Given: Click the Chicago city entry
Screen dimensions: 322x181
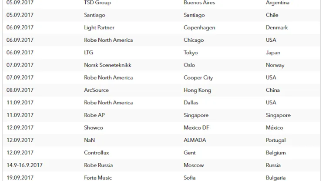Looking at the screenshot, I should [x=194, y=40].
